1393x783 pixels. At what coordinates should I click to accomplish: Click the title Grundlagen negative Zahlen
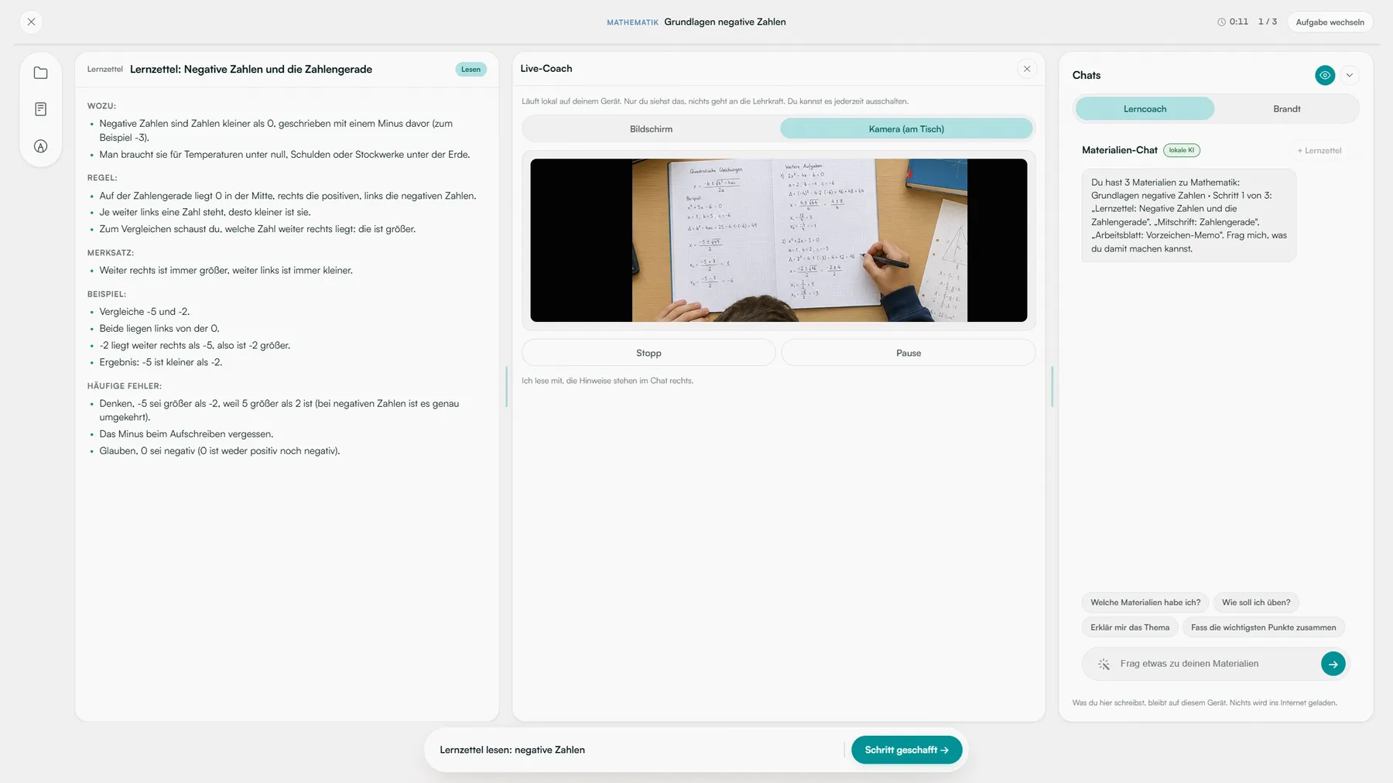click(x=724, y=22)
